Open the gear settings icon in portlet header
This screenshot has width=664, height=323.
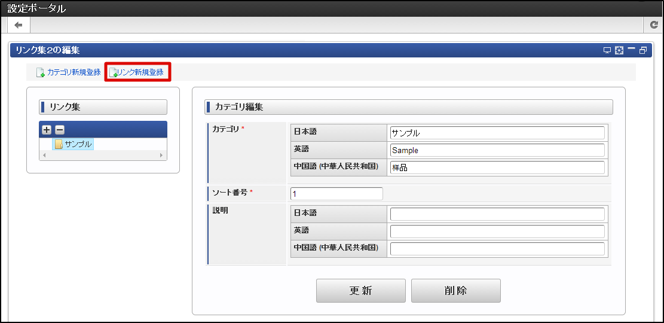pyautogui.click(x=619, y=50)
